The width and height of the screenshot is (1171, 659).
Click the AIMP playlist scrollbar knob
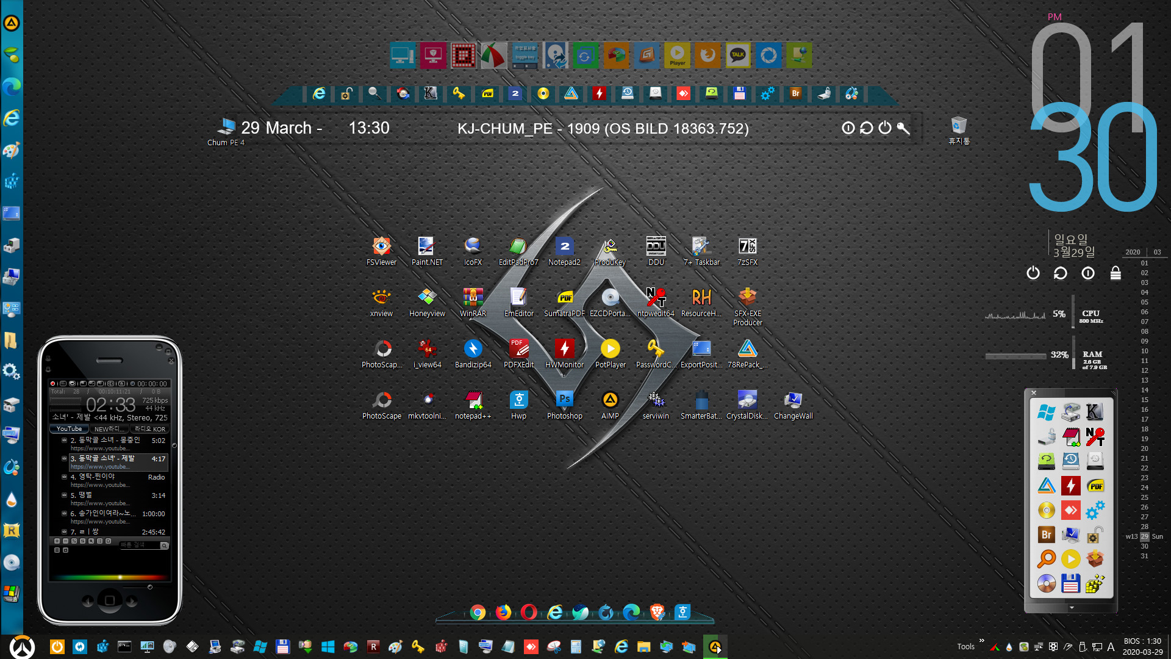point(174,445)
